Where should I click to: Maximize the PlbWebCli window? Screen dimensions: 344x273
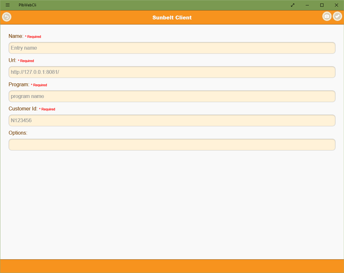(322, 5)
